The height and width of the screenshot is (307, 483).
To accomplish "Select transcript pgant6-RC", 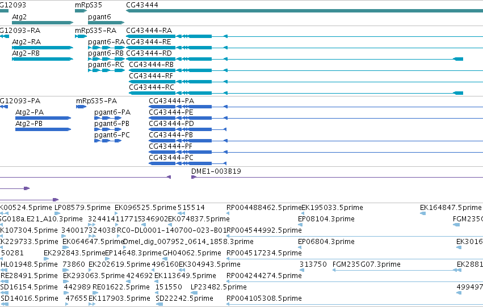I will [x=106, y=70].
